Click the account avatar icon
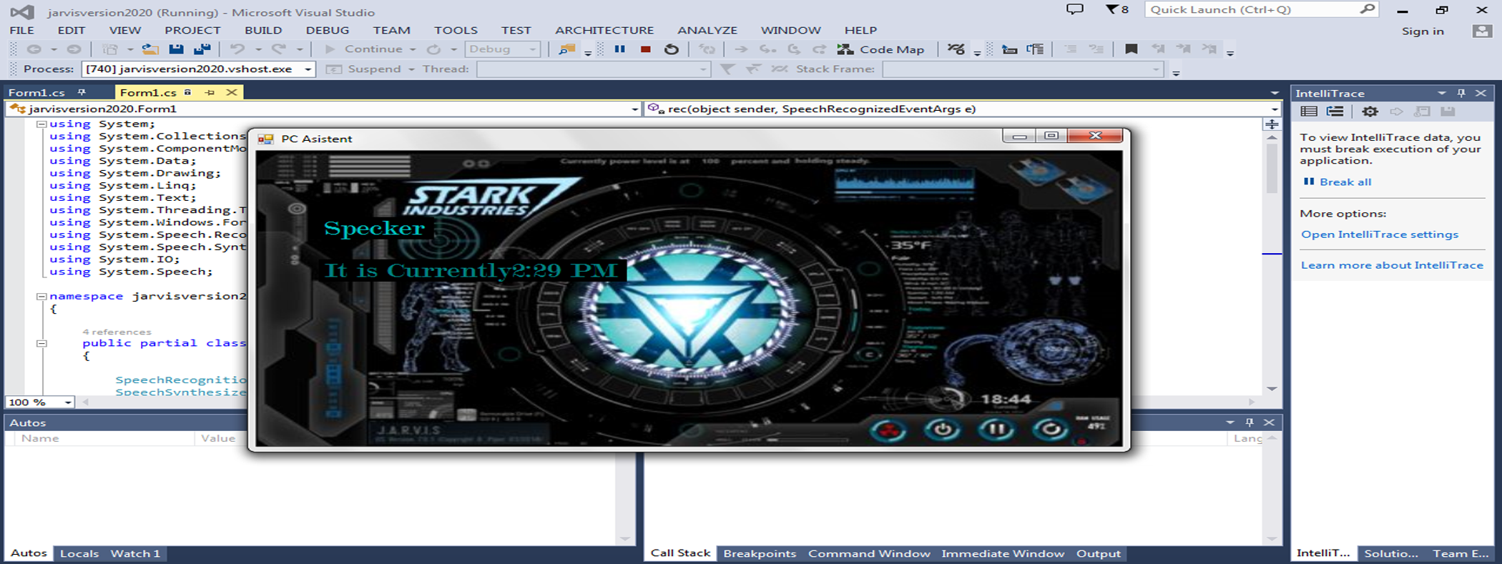 tap(1482, 31)
